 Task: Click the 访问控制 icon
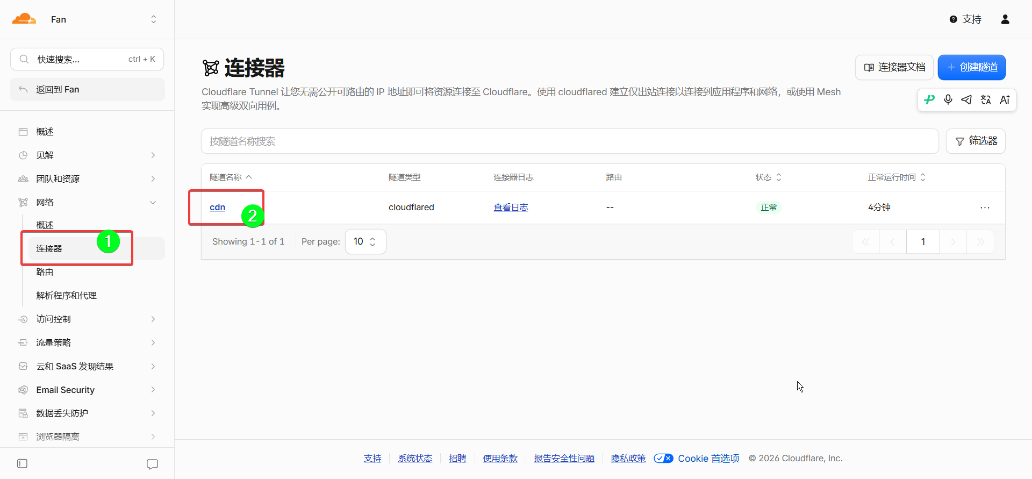23,319
